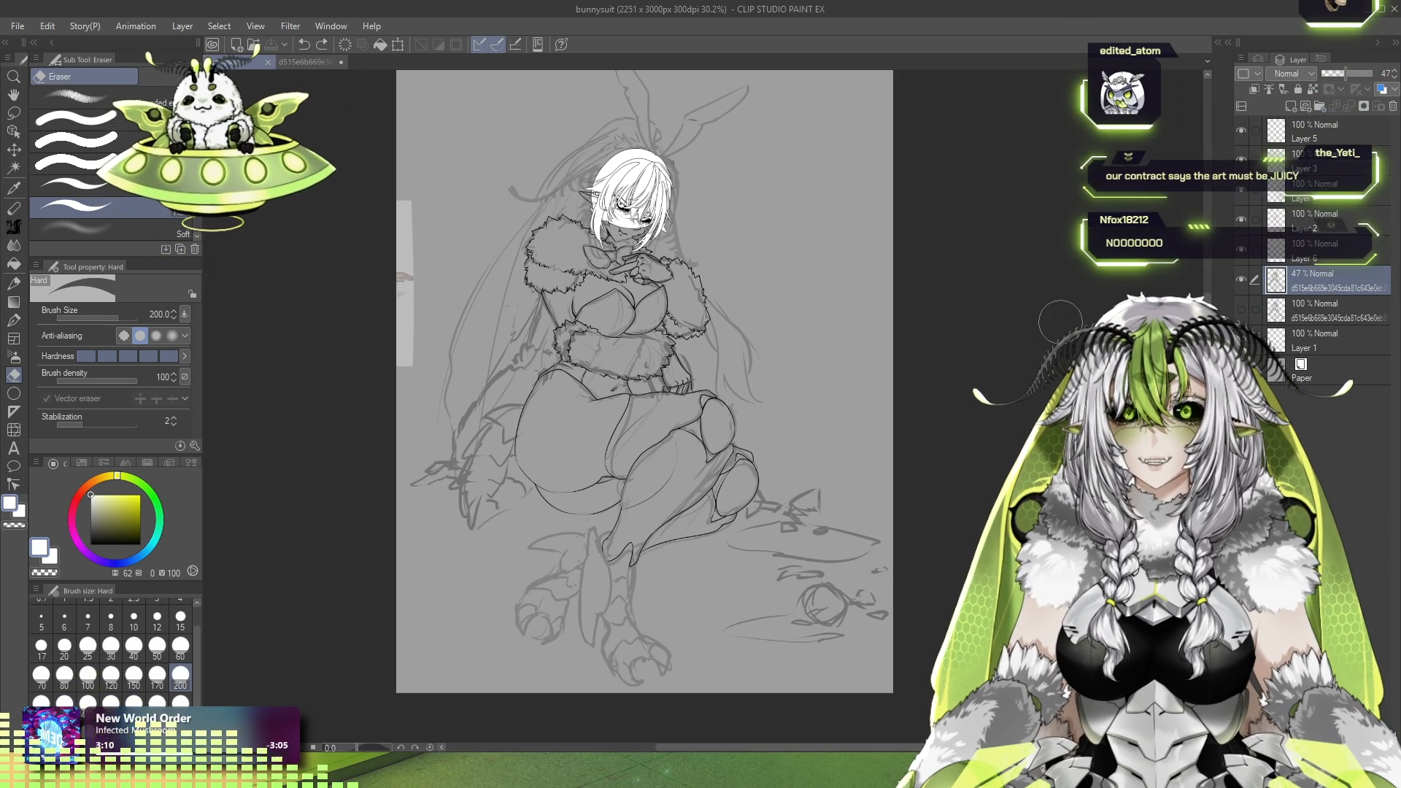Click the Redo arrow in toolbar
1401x788 pixels.
click(x=322, y=45)
